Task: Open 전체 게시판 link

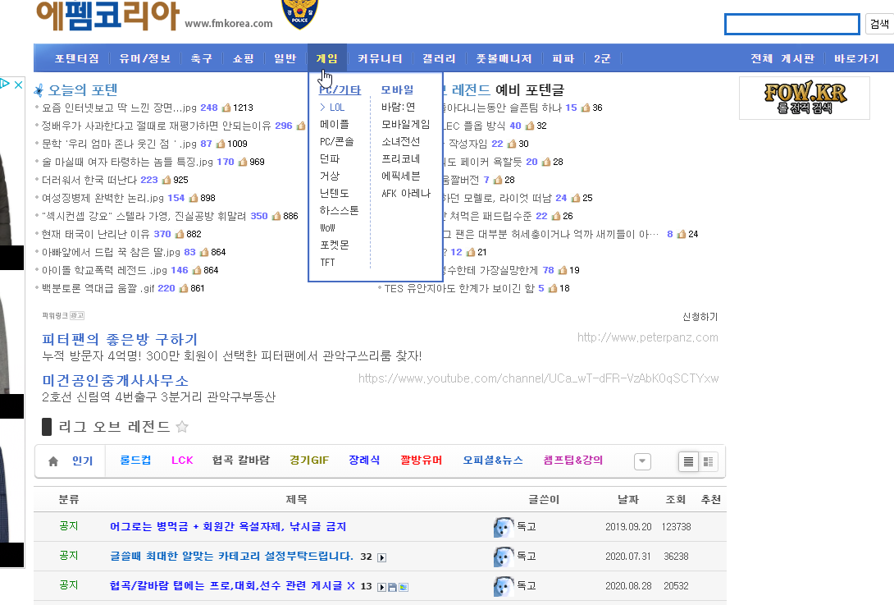Action: point(782,58)
